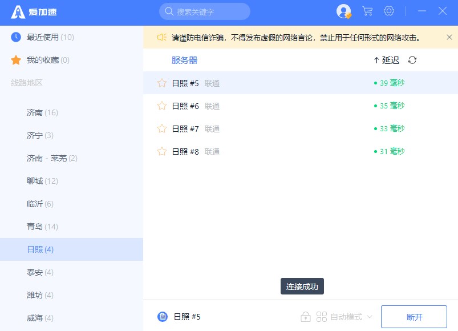Open 最近使用 (10) list
Viewport: 458px width, 331px height.
point(71,37)
